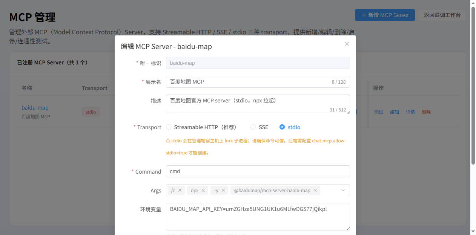The height and width of the screenshot is (235, 476).
Task: Select stdio transport radio
Action: [282, 127]
